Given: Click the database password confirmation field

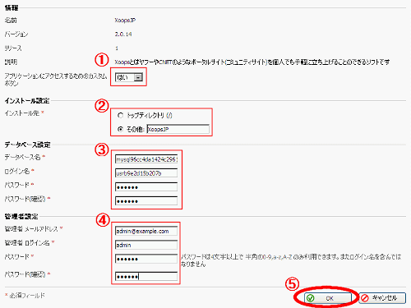Looking at the screenshot, I should [x=146, y=201].
